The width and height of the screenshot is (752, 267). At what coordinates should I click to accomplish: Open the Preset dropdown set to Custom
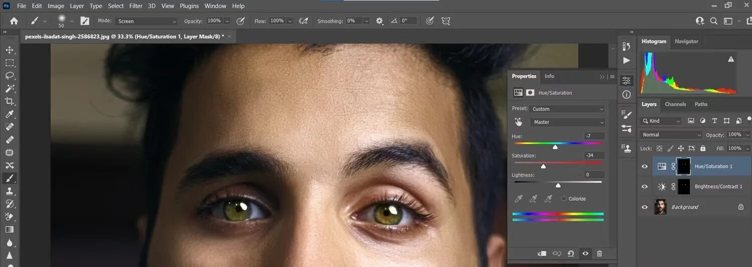(x=568, y=109)
